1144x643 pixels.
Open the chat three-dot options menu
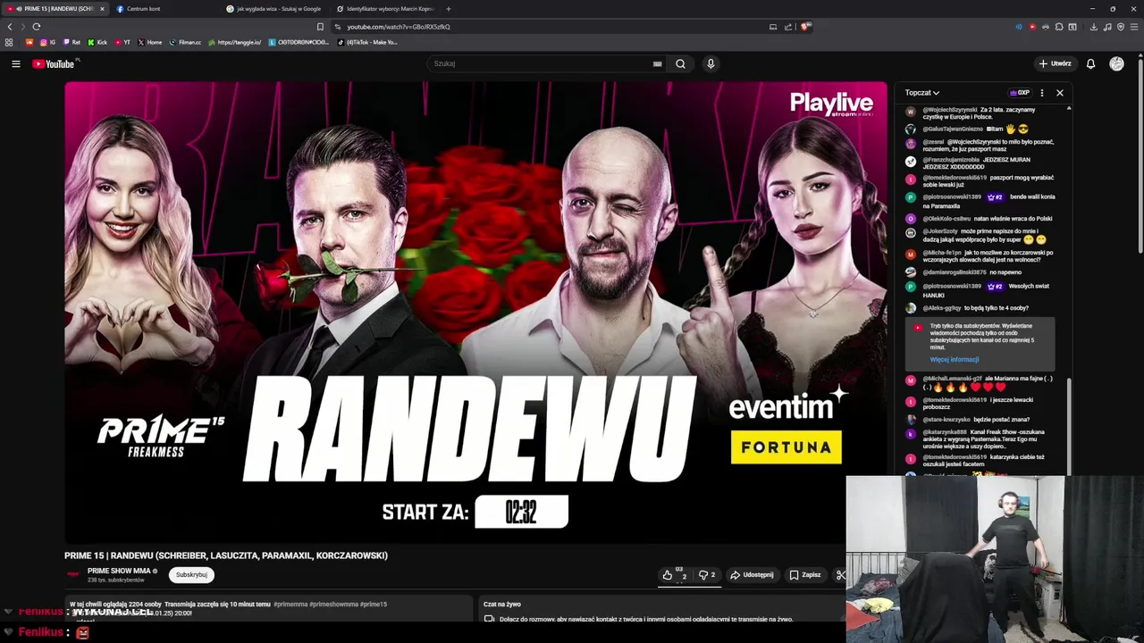(x=1041, y=93)
